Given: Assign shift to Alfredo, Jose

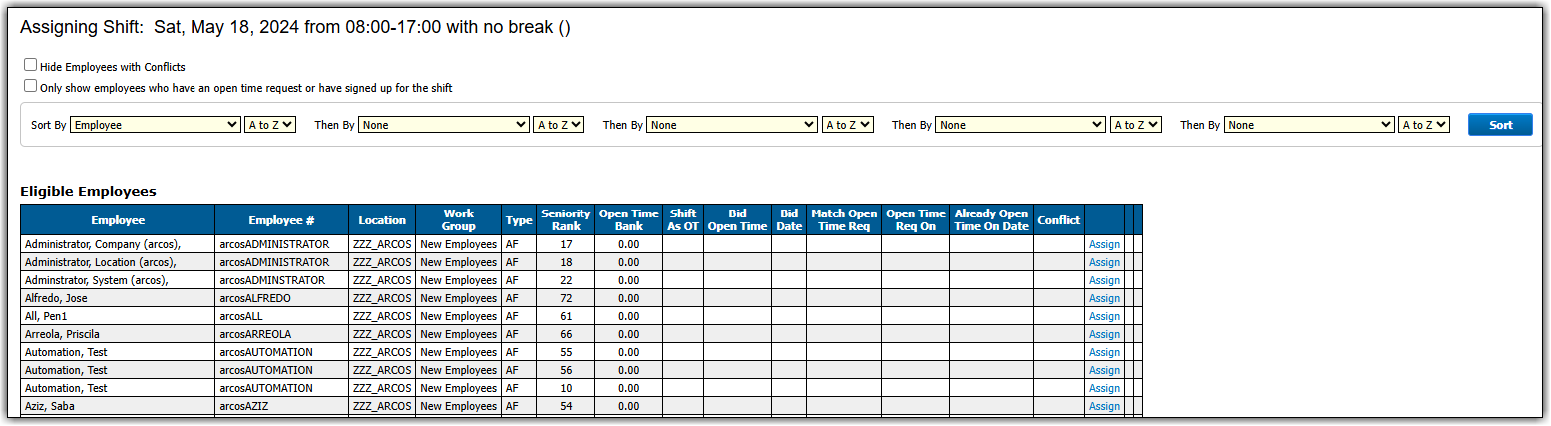Looking at the screenshot, I should [x=1104, y=298].
